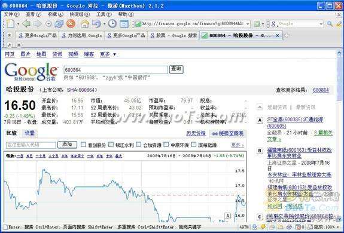Open the 600864 more results link

click(321, 90)
